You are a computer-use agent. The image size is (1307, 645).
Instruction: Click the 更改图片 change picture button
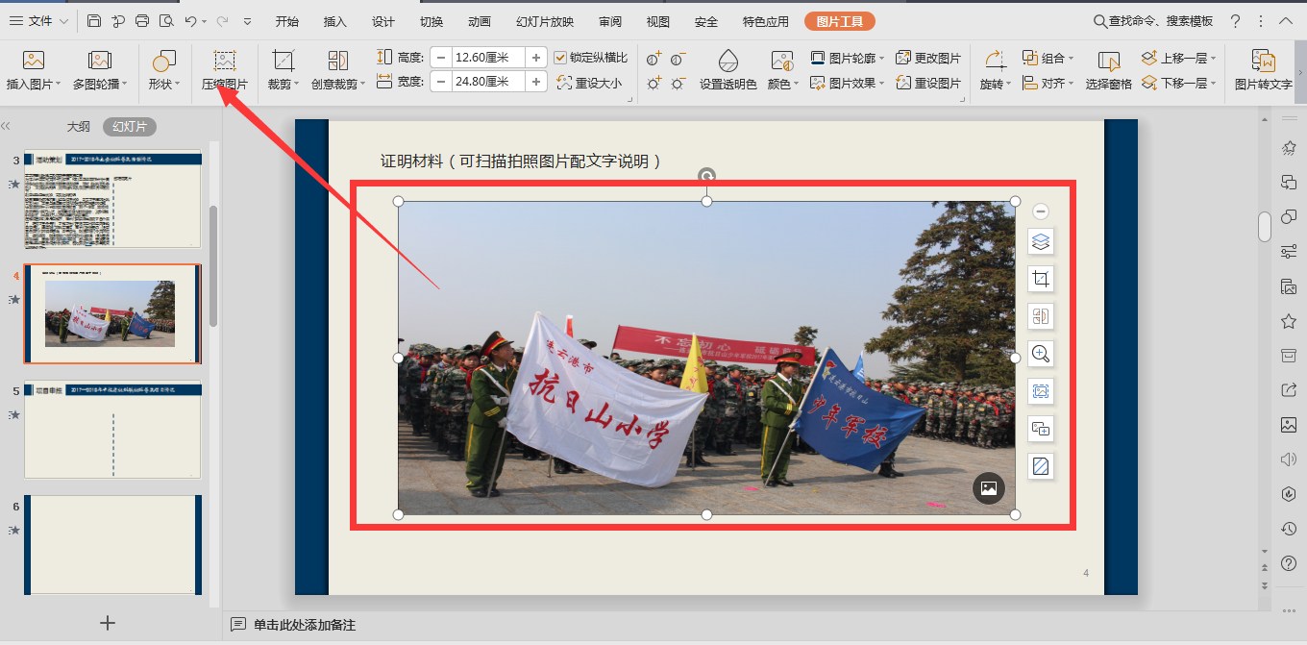[928, 58]
